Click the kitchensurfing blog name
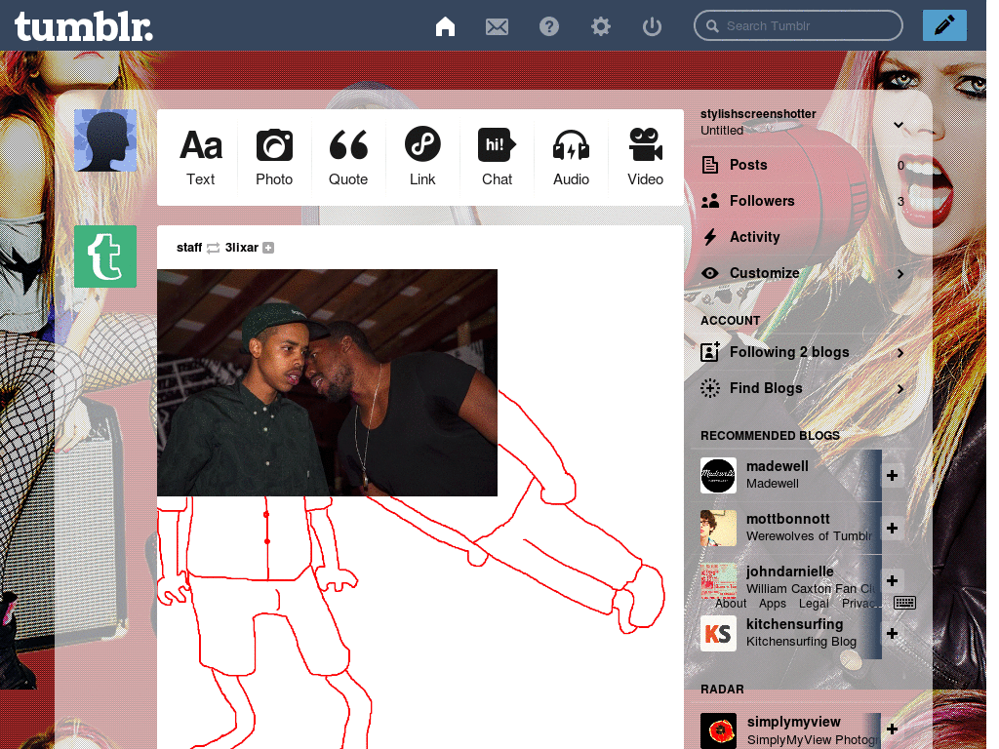999x749 pixels. pos(794,625)
